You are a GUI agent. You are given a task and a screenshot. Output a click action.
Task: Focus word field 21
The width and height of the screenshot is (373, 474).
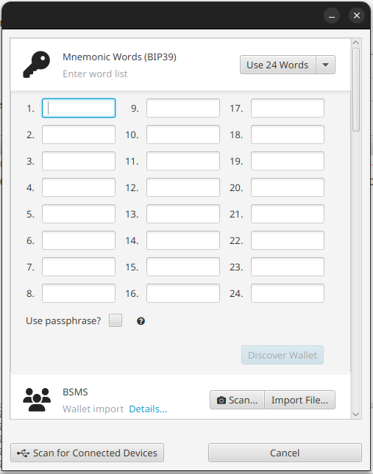tap(288, 214)
